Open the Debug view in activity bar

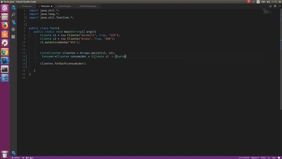point(13,30)
